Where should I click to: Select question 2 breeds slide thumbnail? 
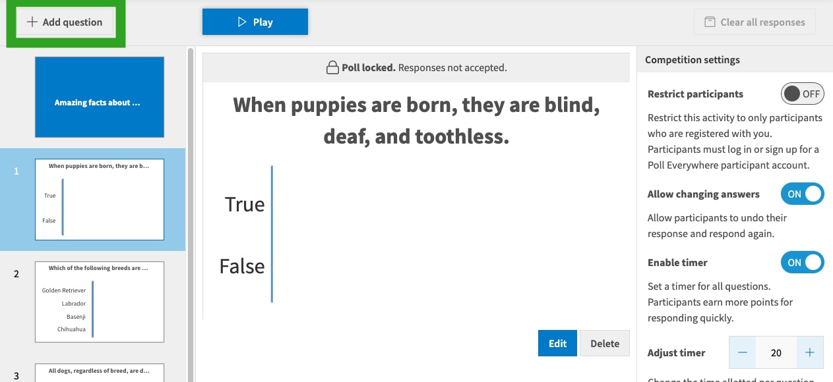coord(99,302)
